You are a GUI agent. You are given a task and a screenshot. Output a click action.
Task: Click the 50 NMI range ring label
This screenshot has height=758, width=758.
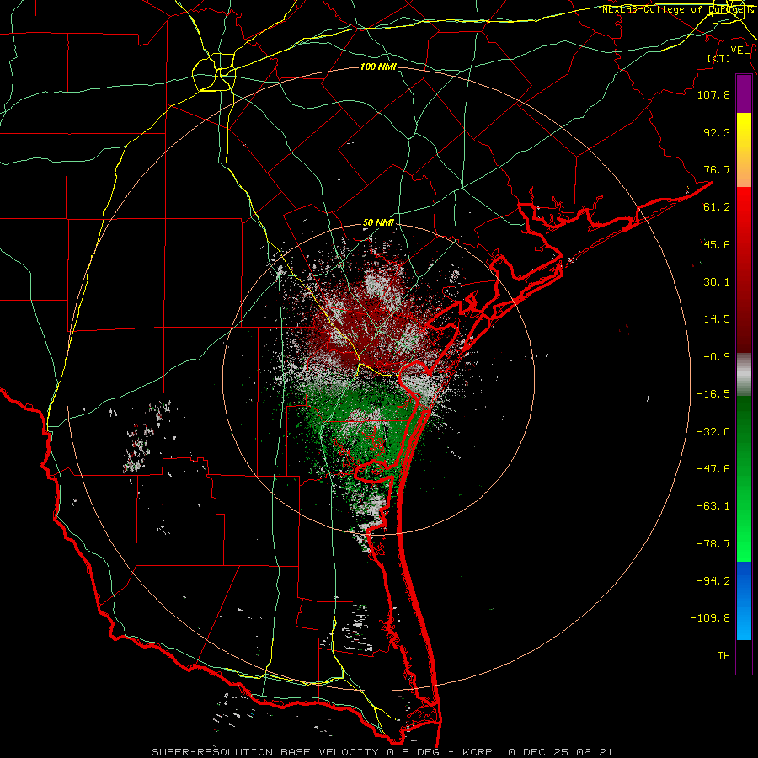[x=378, y=223]
